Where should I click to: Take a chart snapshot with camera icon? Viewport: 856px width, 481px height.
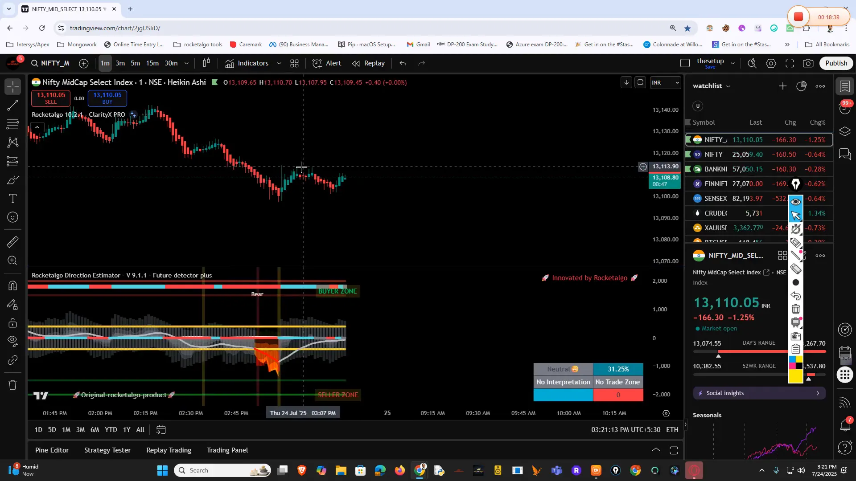(x=808, y=63)
